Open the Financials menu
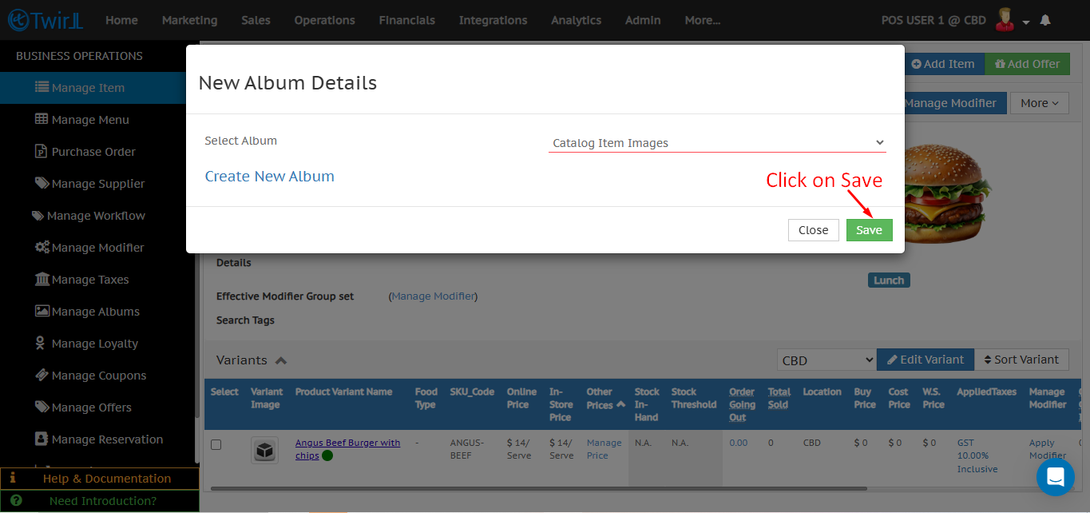1090x513 pixels. coord(406,20)
